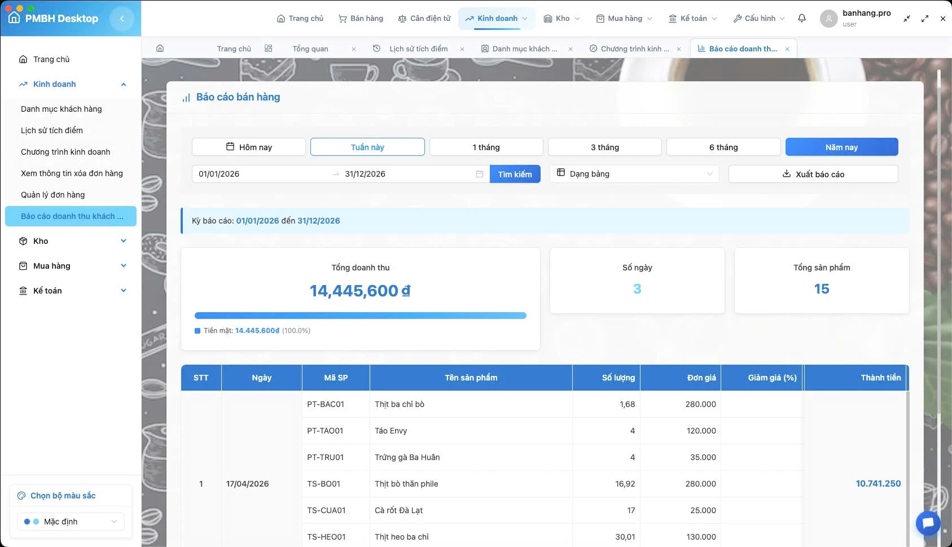Expand the Kế toán sidebar section
Screen dimensions: 952x547
coord(124,291)
